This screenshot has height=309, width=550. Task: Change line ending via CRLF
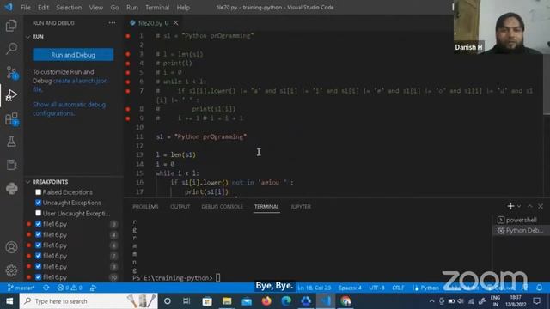click(x=398, y=288)
